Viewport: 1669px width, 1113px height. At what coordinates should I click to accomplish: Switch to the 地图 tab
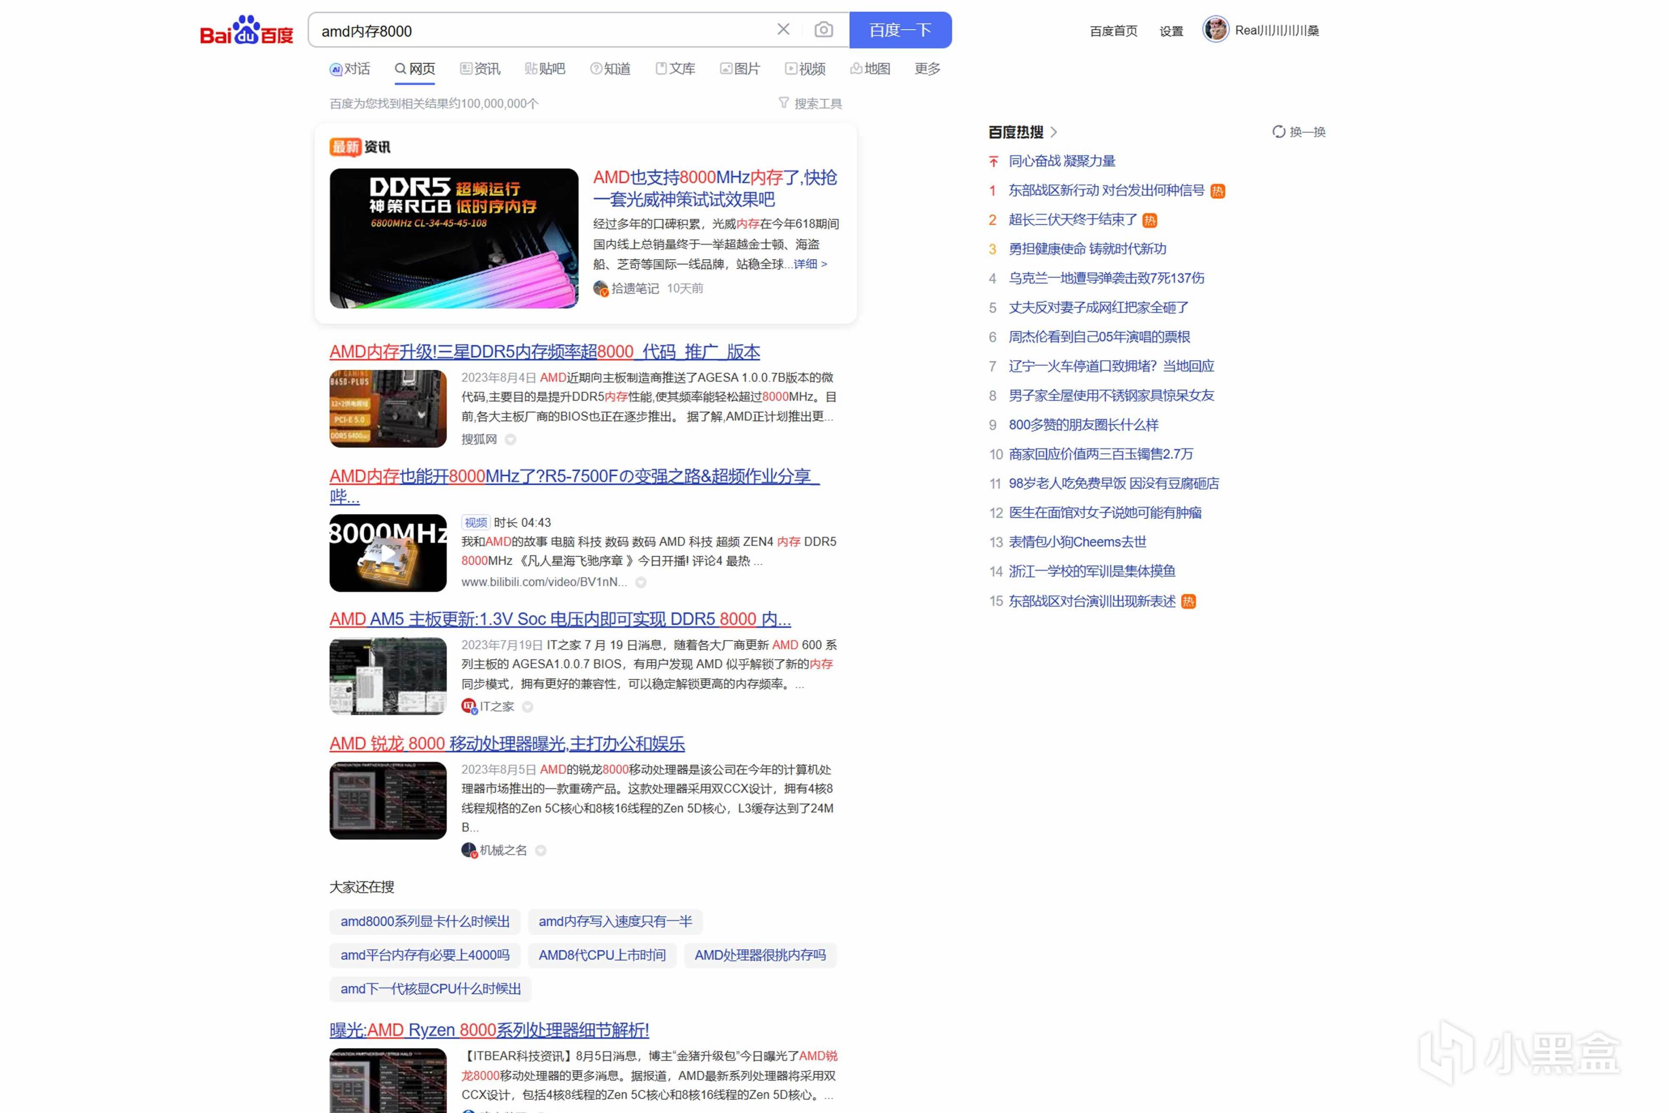pos(871,69)
